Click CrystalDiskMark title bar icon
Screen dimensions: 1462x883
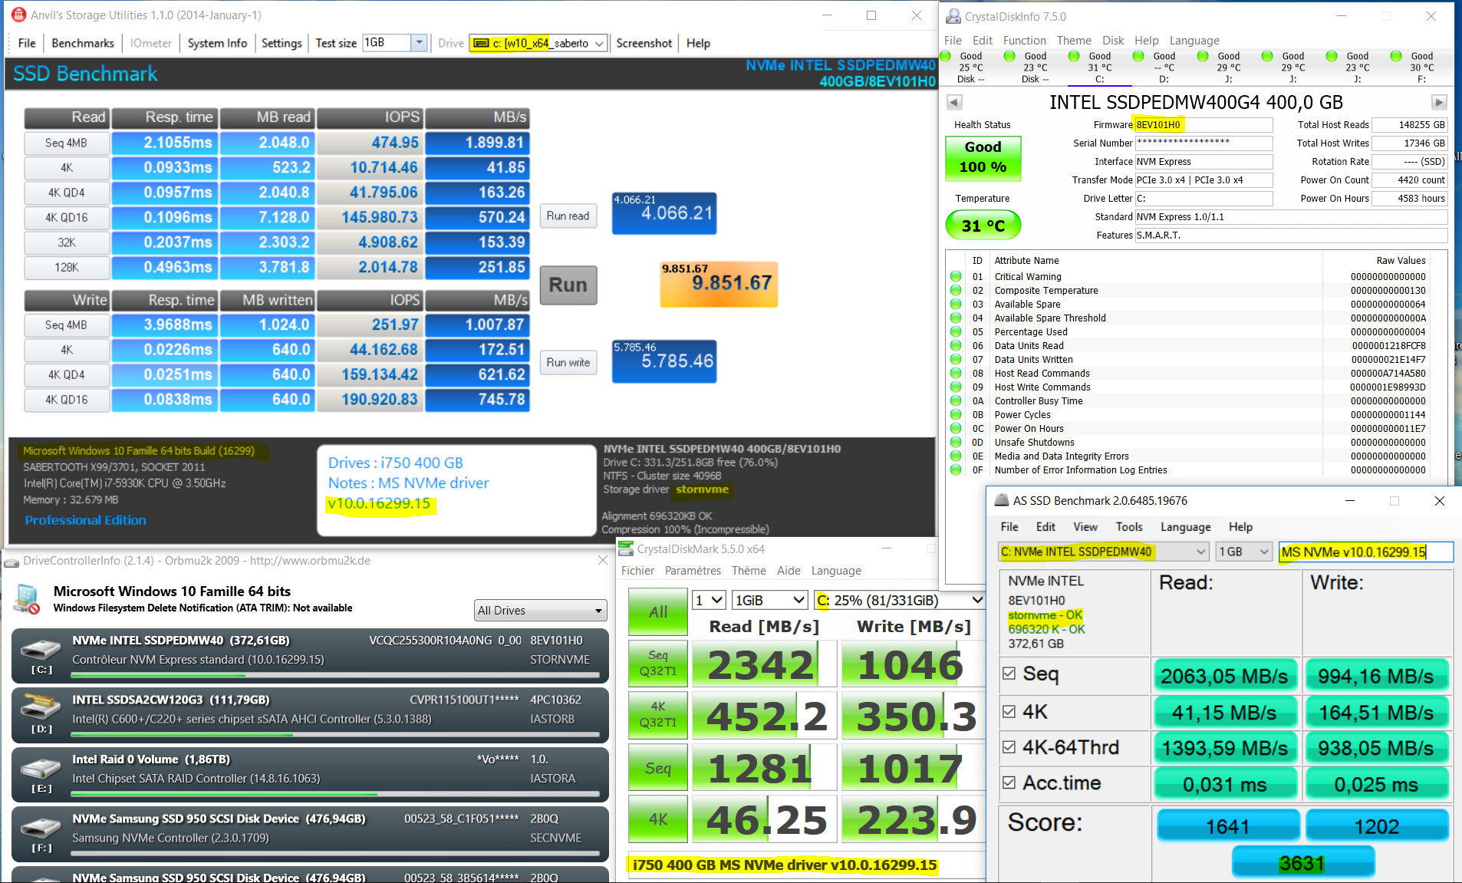coord(626,549)
